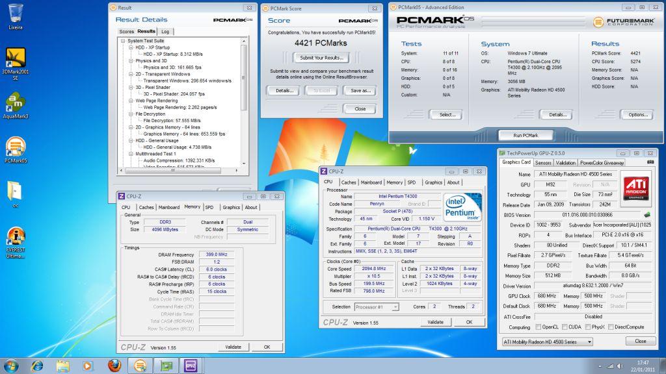Viewport: 666px width, 374px height.
Task: Open the Lixeira recycle bin desktop icon
Action: coord(16,16)
